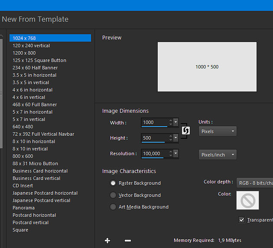Screen dimensions: 273x248
Task: Click the image preview thumbnail
Action: 207,67
